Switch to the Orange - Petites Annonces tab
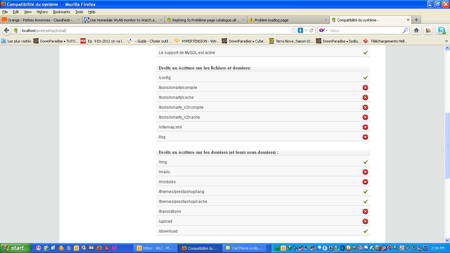Image resolution: width=450 pixels, height=253 pixels. point(41,20)
